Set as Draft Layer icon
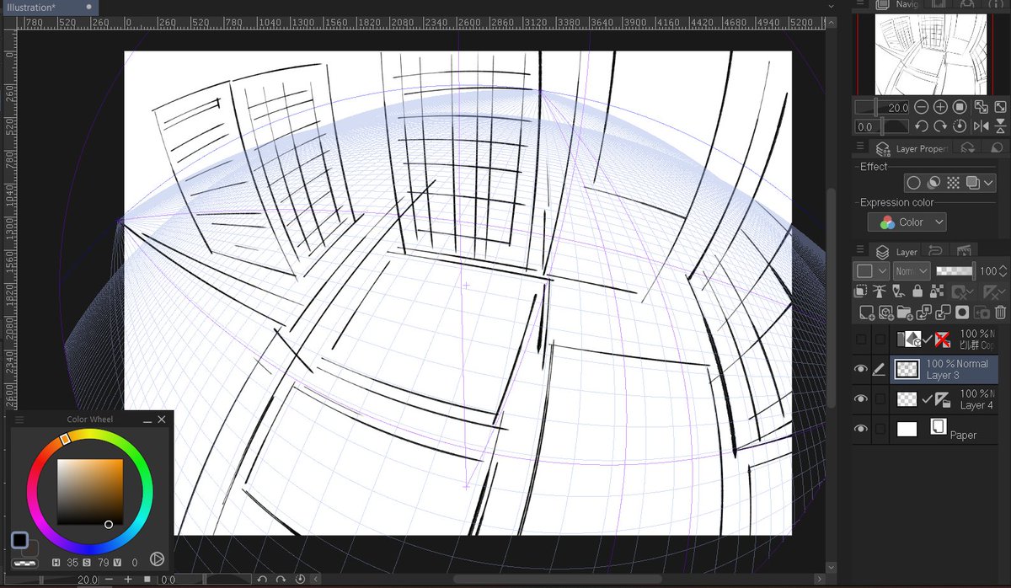The height and width of the screenshot is (588, 1011). point(898,291)
